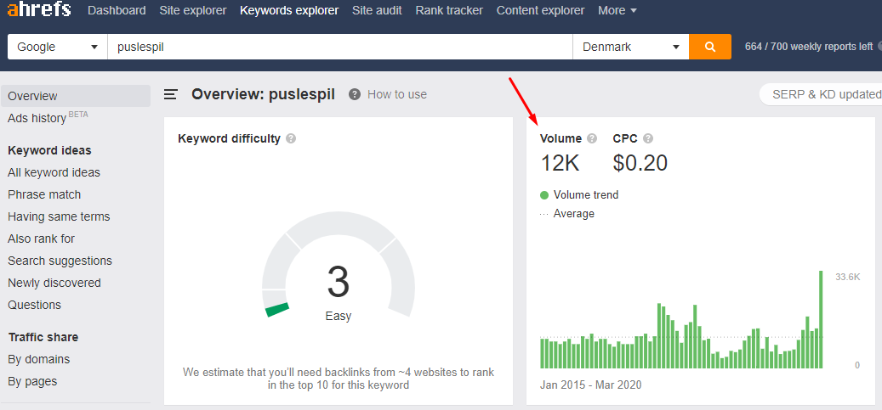Open Traffic share By domains
The image size is (882, 410).
tap(39, 359)
